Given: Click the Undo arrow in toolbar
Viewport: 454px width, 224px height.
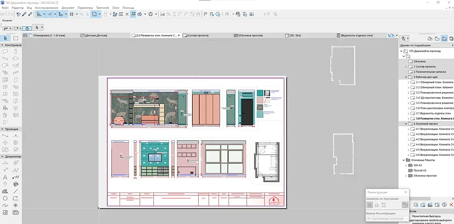Looking at the screenshot, I should coord(5,14).
